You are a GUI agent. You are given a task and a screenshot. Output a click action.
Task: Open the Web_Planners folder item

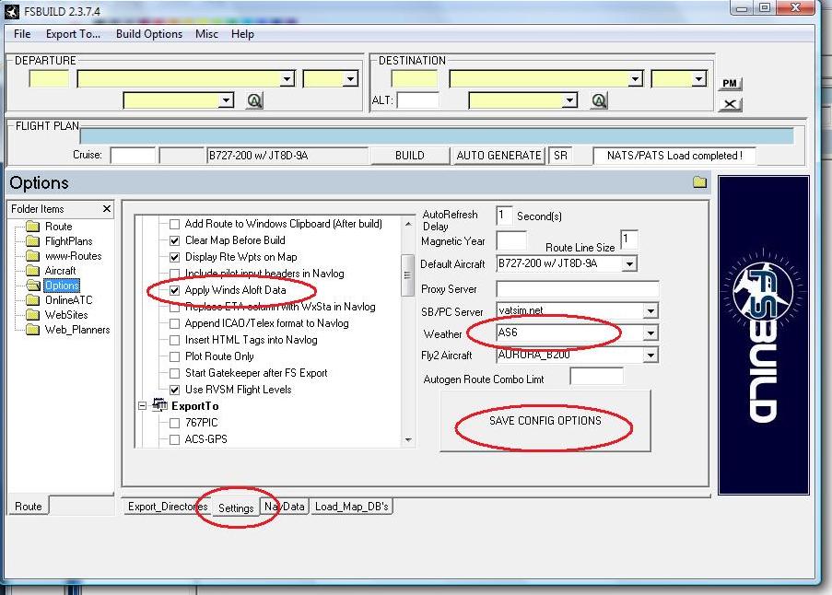77,330
